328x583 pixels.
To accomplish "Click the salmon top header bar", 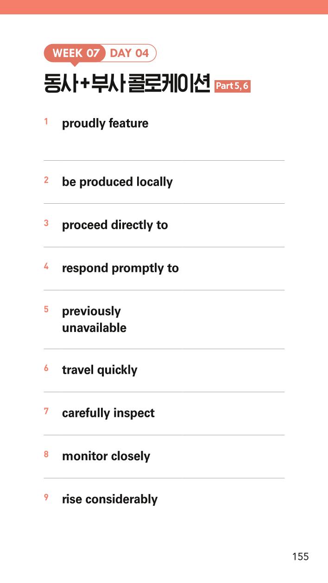I will (164, 7).
